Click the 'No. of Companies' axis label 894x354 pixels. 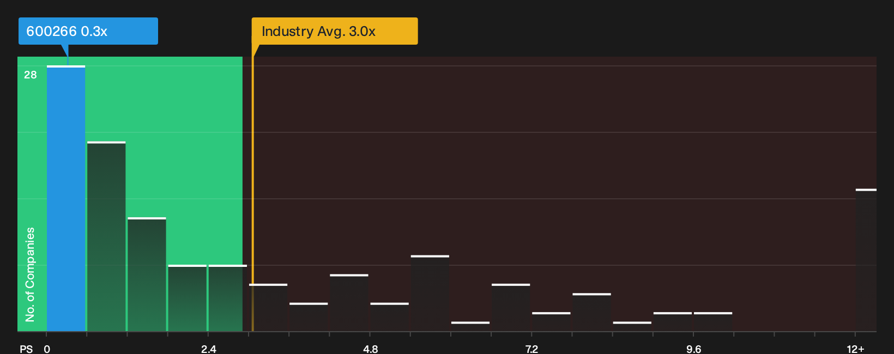tap(30, 274)
